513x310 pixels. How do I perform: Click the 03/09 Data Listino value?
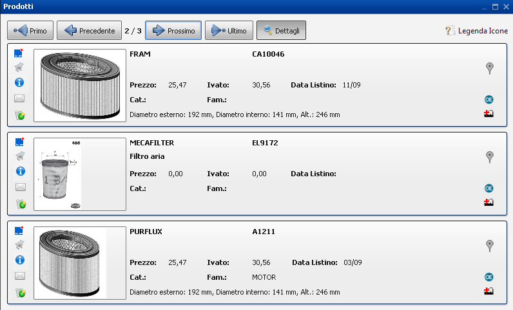pos(353,262)
